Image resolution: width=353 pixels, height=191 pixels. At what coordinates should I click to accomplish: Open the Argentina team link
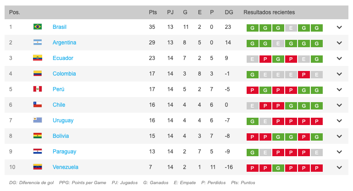tap(64, 43)
